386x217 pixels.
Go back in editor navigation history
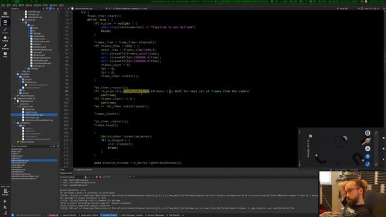point(62,8)
